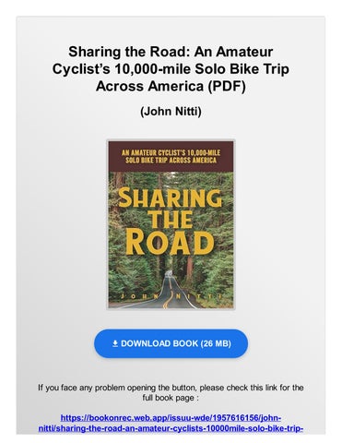Click the download arrow icon in the blue button
The image size is (342, 443).
pos(115,343)
